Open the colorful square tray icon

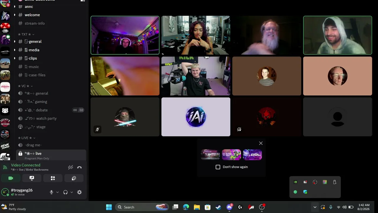point(325,182)
